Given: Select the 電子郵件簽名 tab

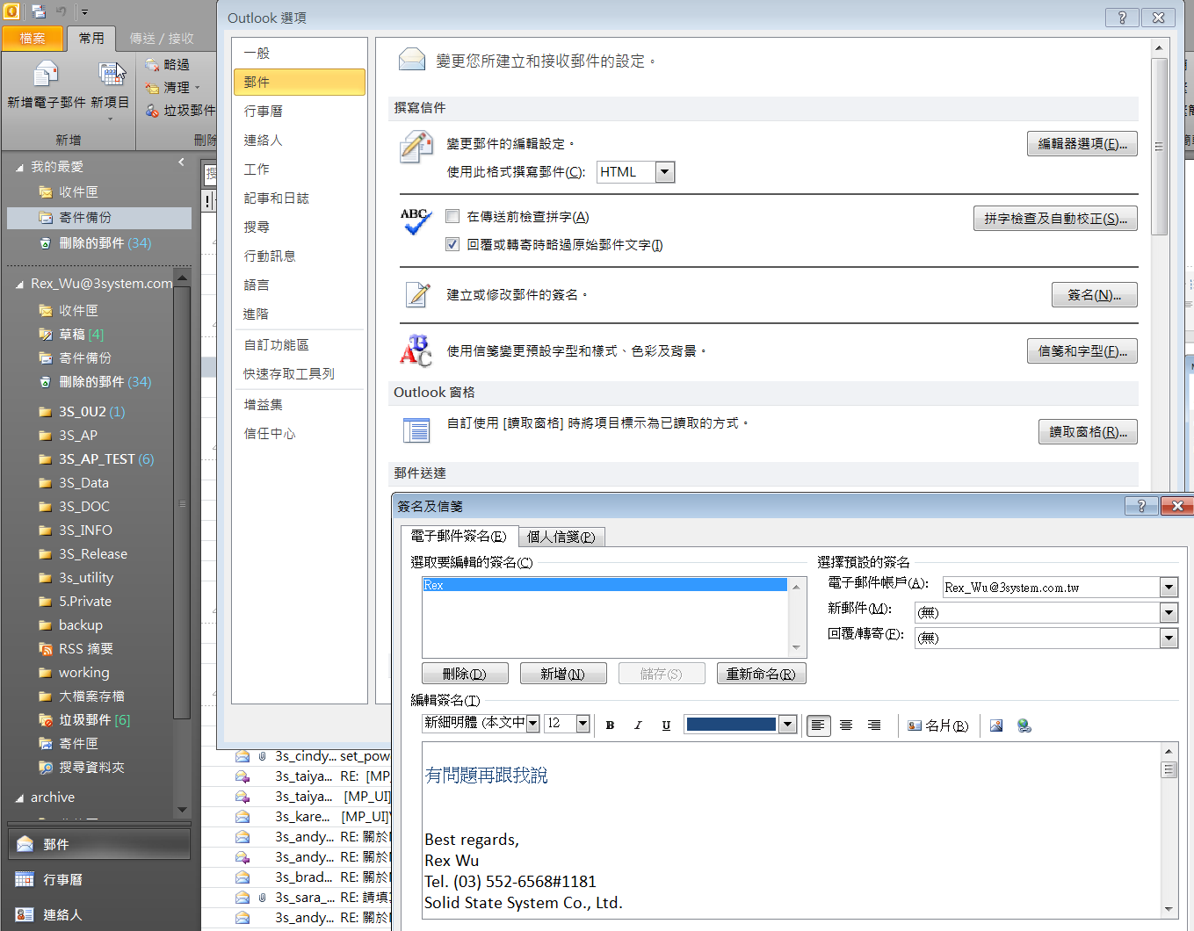Looking at the screenshot, I should (x=459, y=536).
